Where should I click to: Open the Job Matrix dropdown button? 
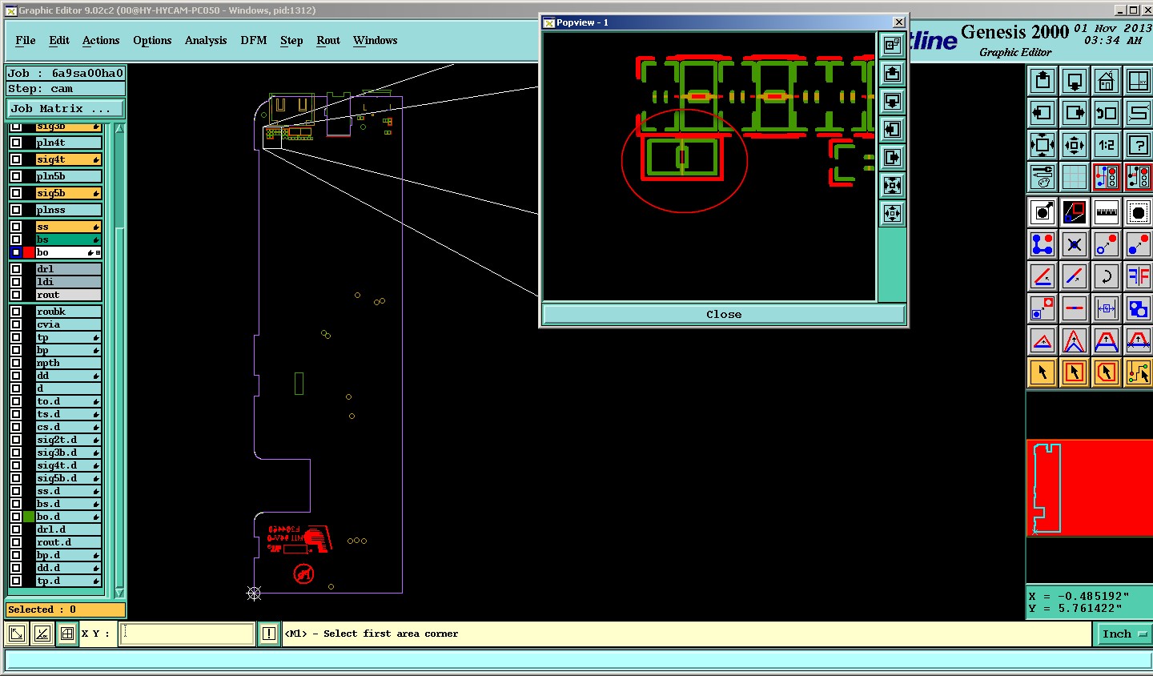pyautogui.click(x=66, y=108)
